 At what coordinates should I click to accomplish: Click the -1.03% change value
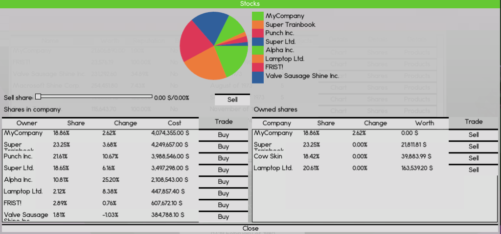pos(111,215)
